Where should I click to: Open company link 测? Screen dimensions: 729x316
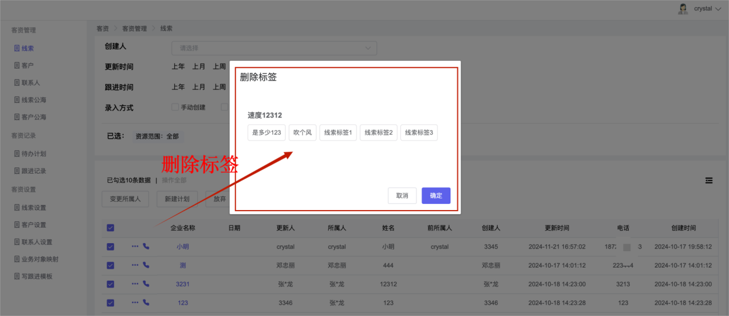point(183,265)
